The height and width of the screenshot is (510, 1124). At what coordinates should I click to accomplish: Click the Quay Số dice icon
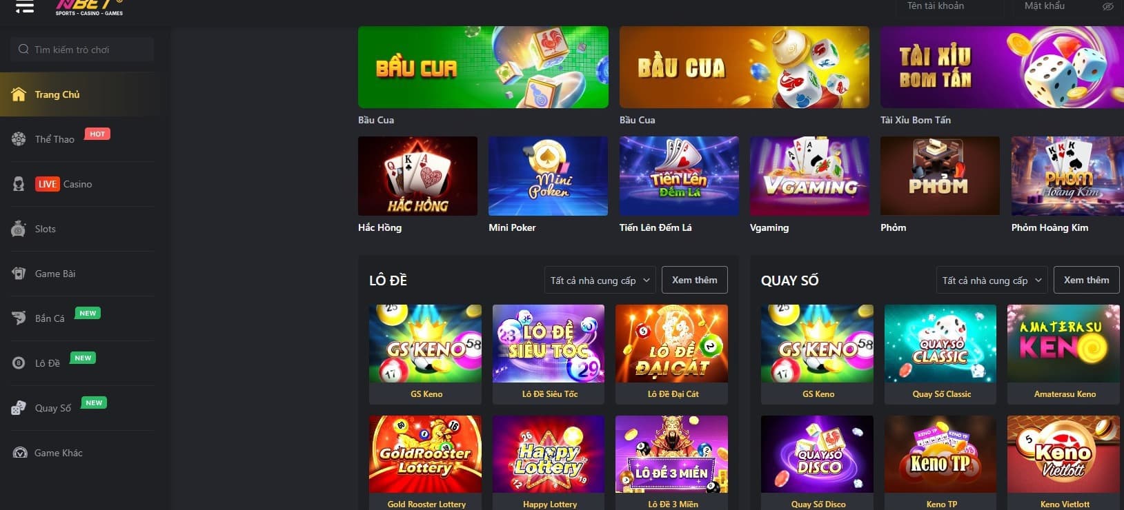tap(19, 408)
